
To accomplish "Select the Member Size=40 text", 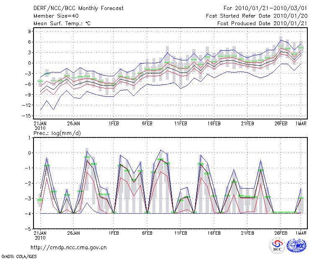I will click(56, 16).
